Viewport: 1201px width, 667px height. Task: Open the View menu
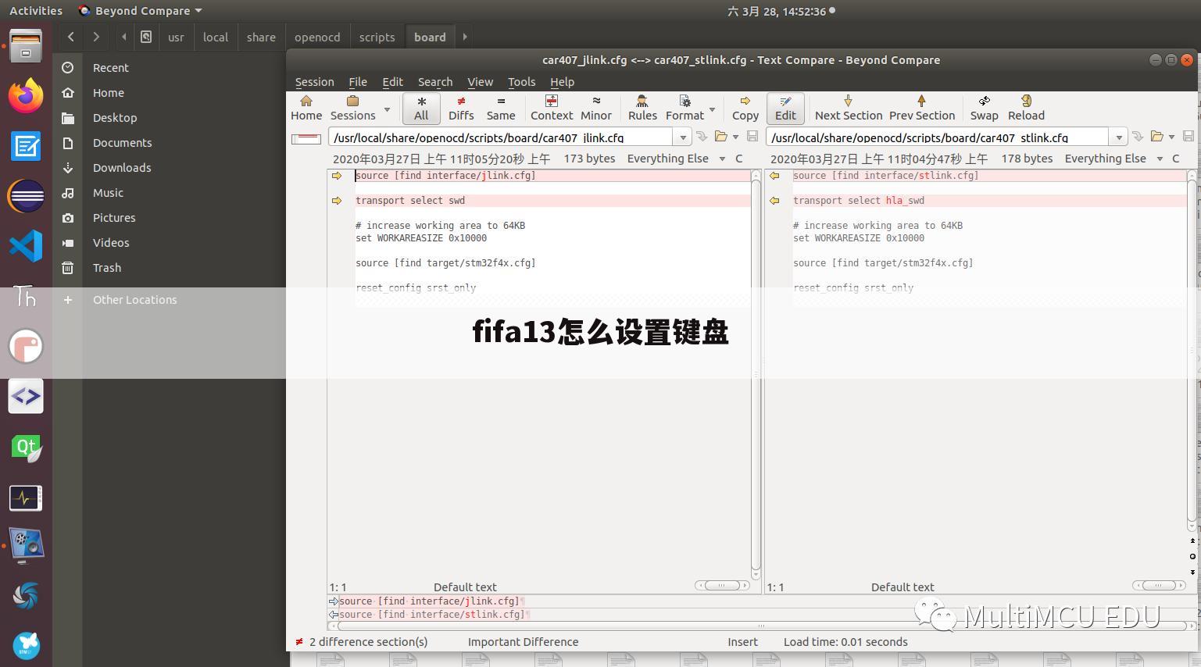click(480, 82)
